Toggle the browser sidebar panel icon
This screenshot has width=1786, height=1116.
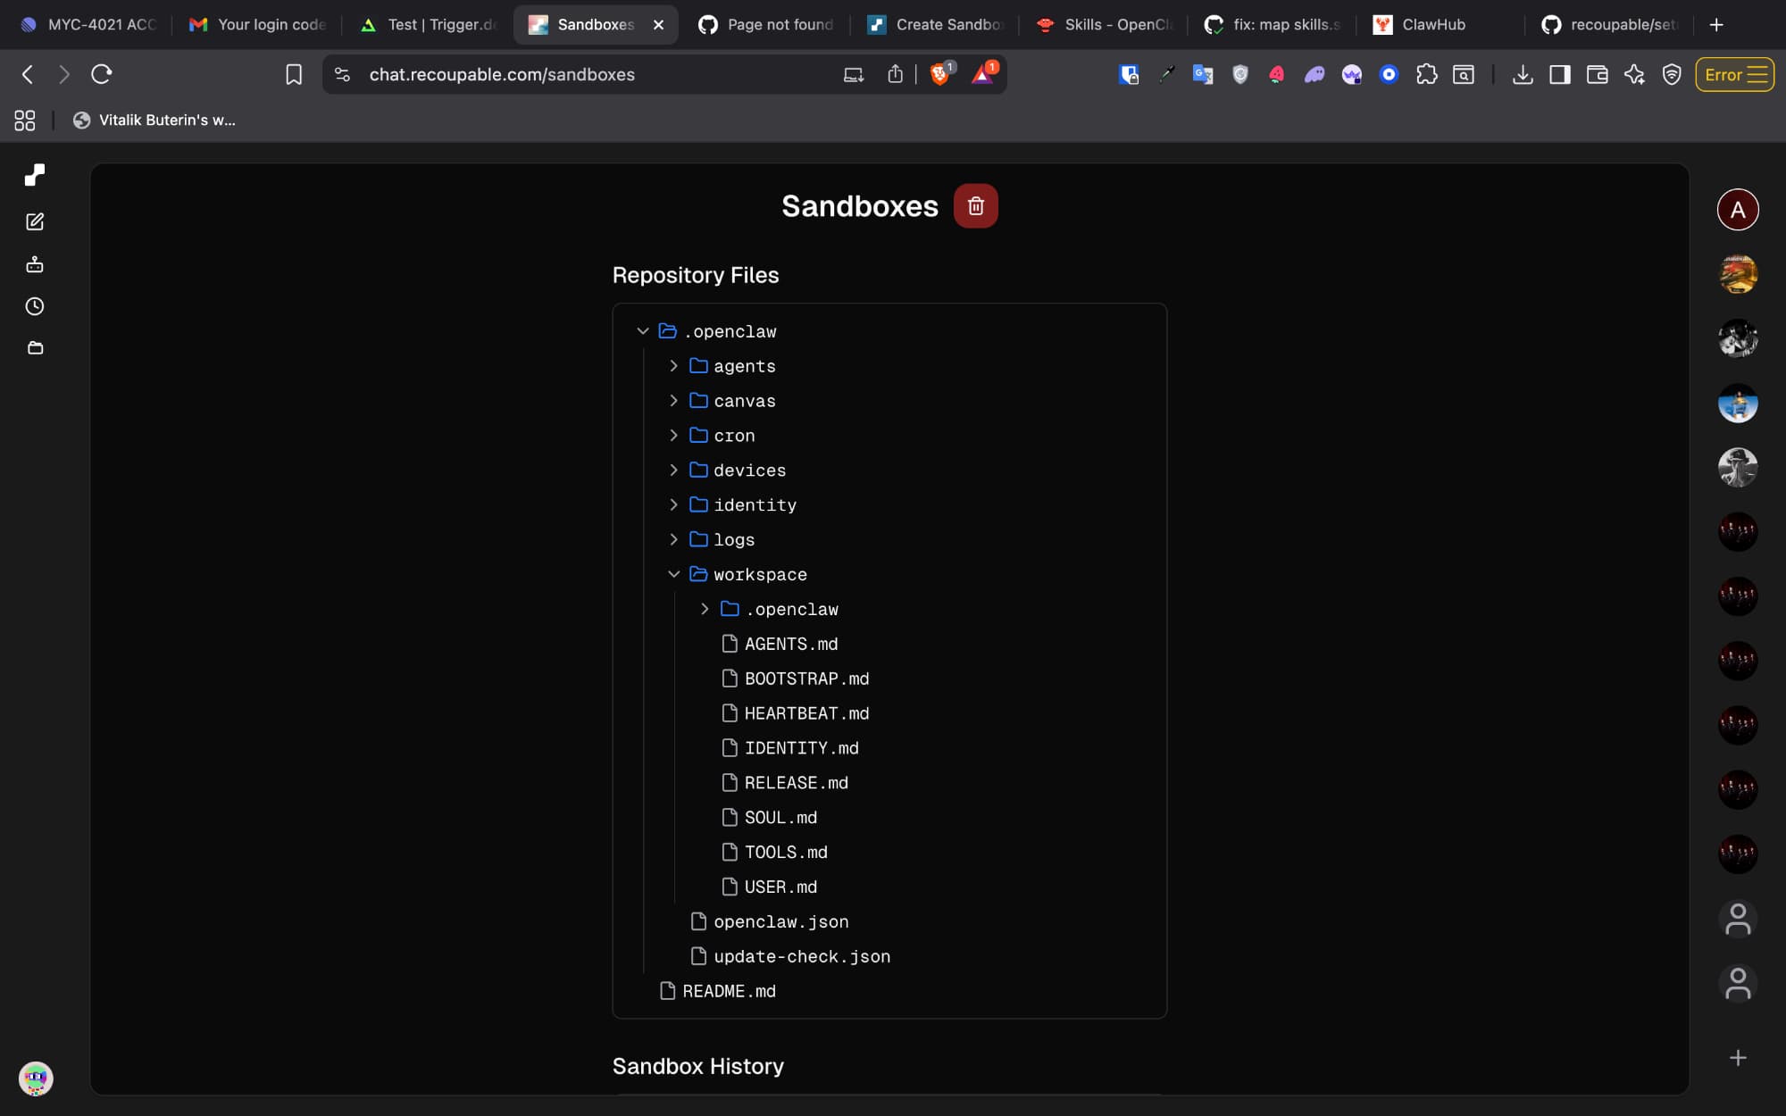(1559, 75)
